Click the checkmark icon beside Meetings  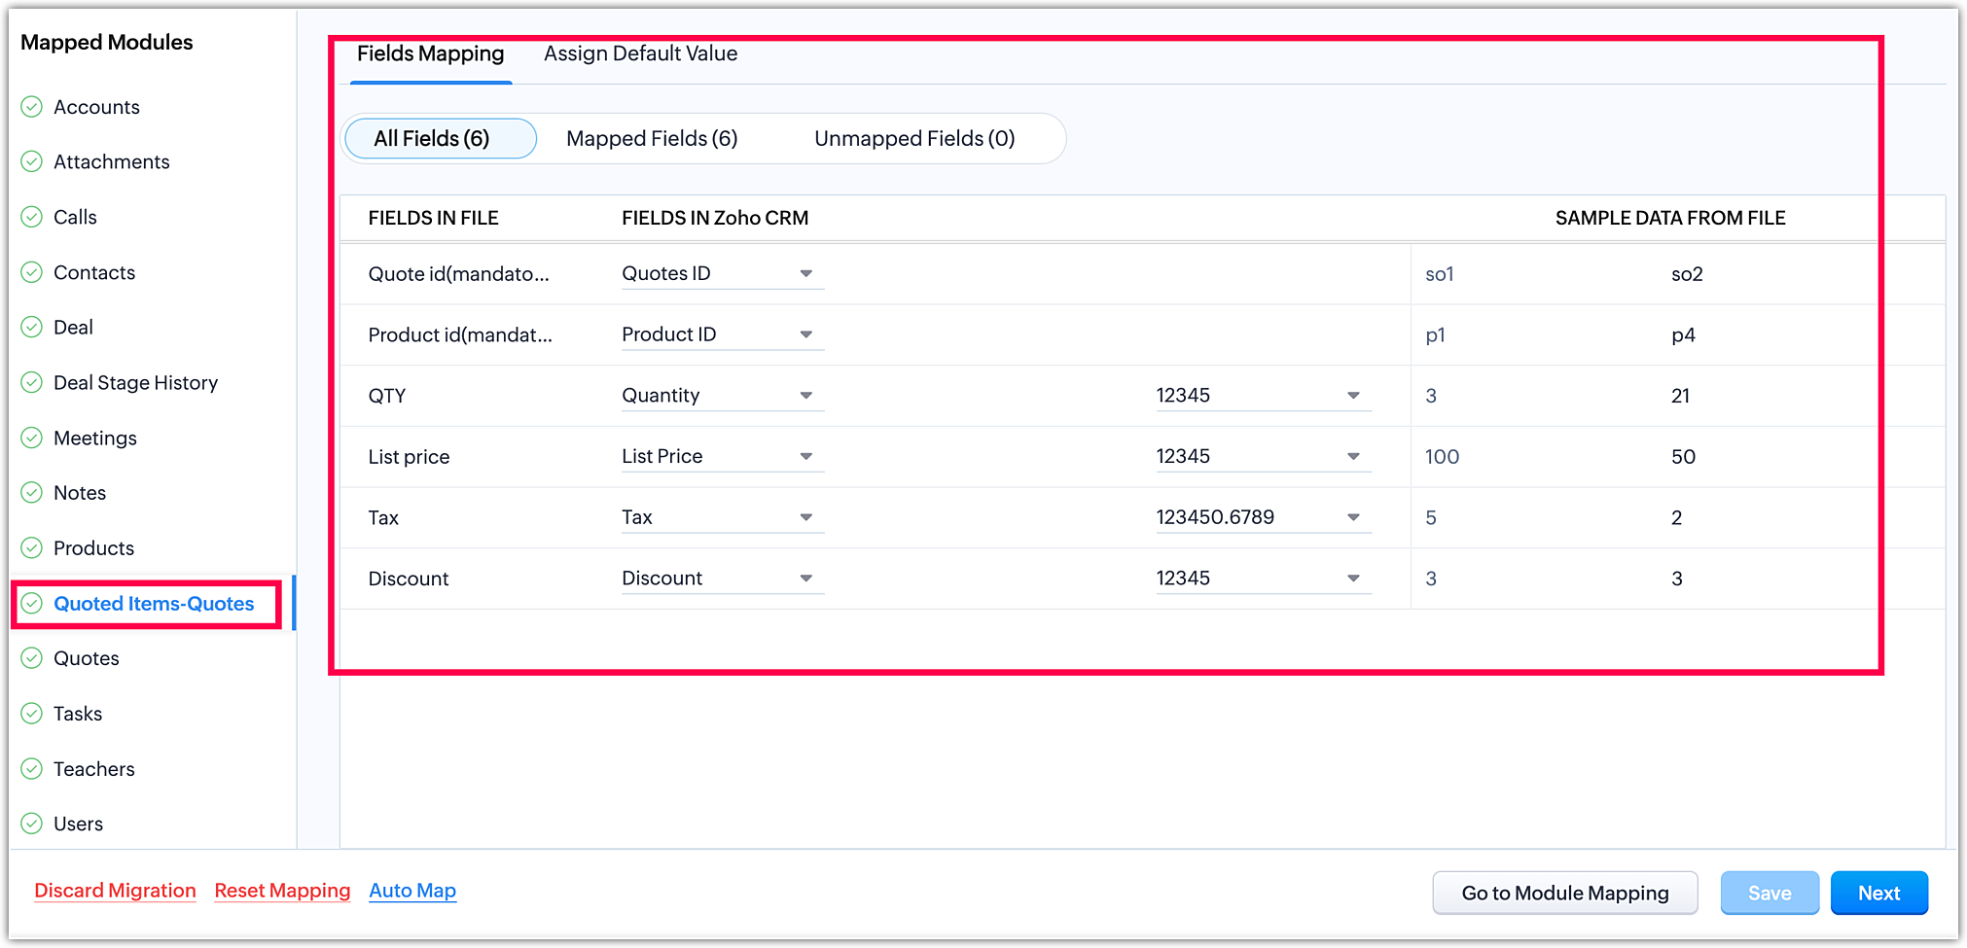click(32, 438)
